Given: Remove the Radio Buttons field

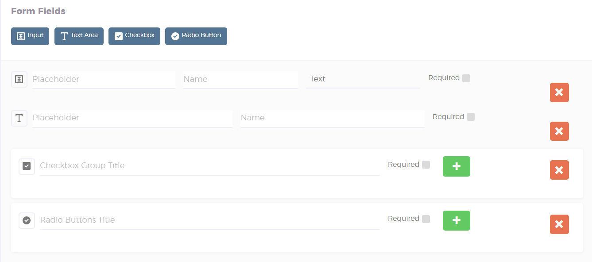Looking at the screenshot, I should point(559,224).
